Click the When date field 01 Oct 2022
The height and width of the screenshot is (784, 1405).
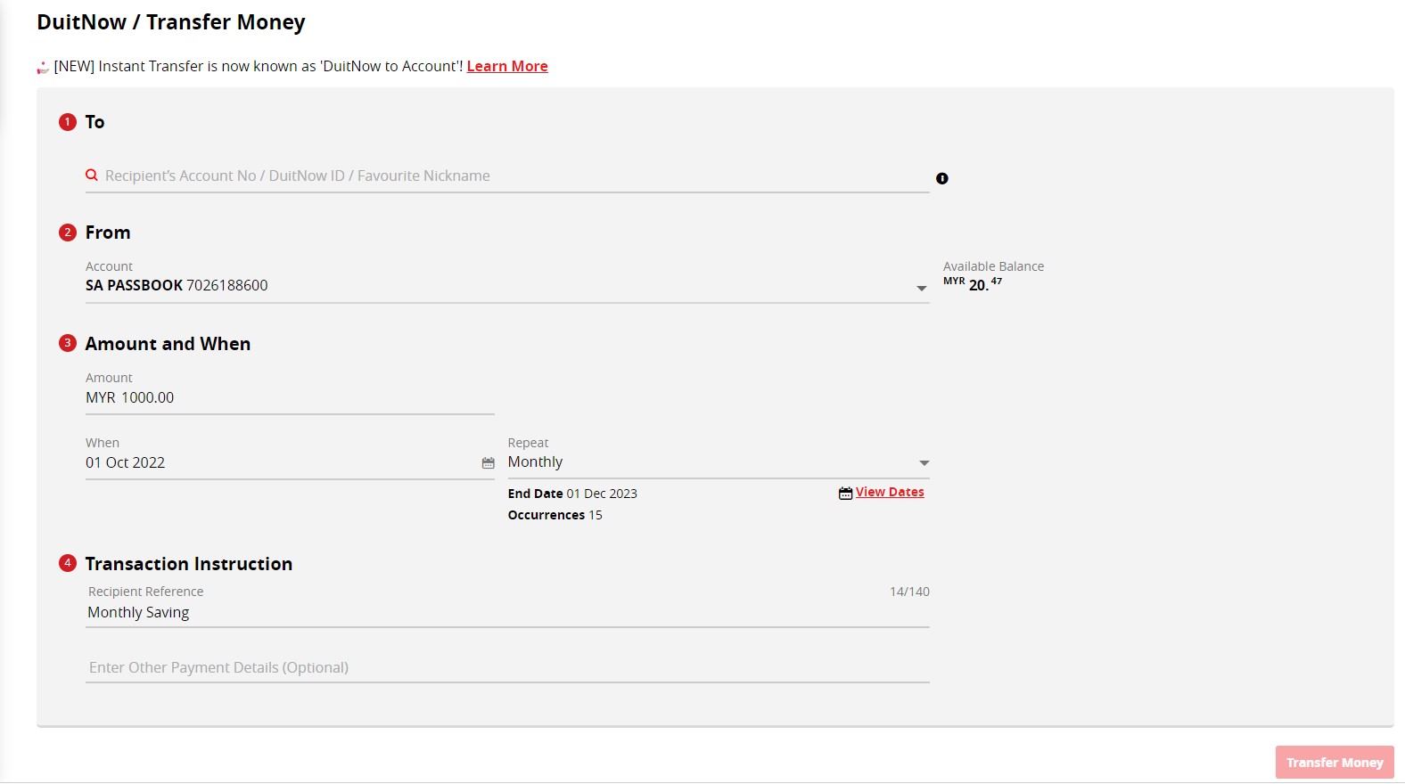[x=290, y=462]
